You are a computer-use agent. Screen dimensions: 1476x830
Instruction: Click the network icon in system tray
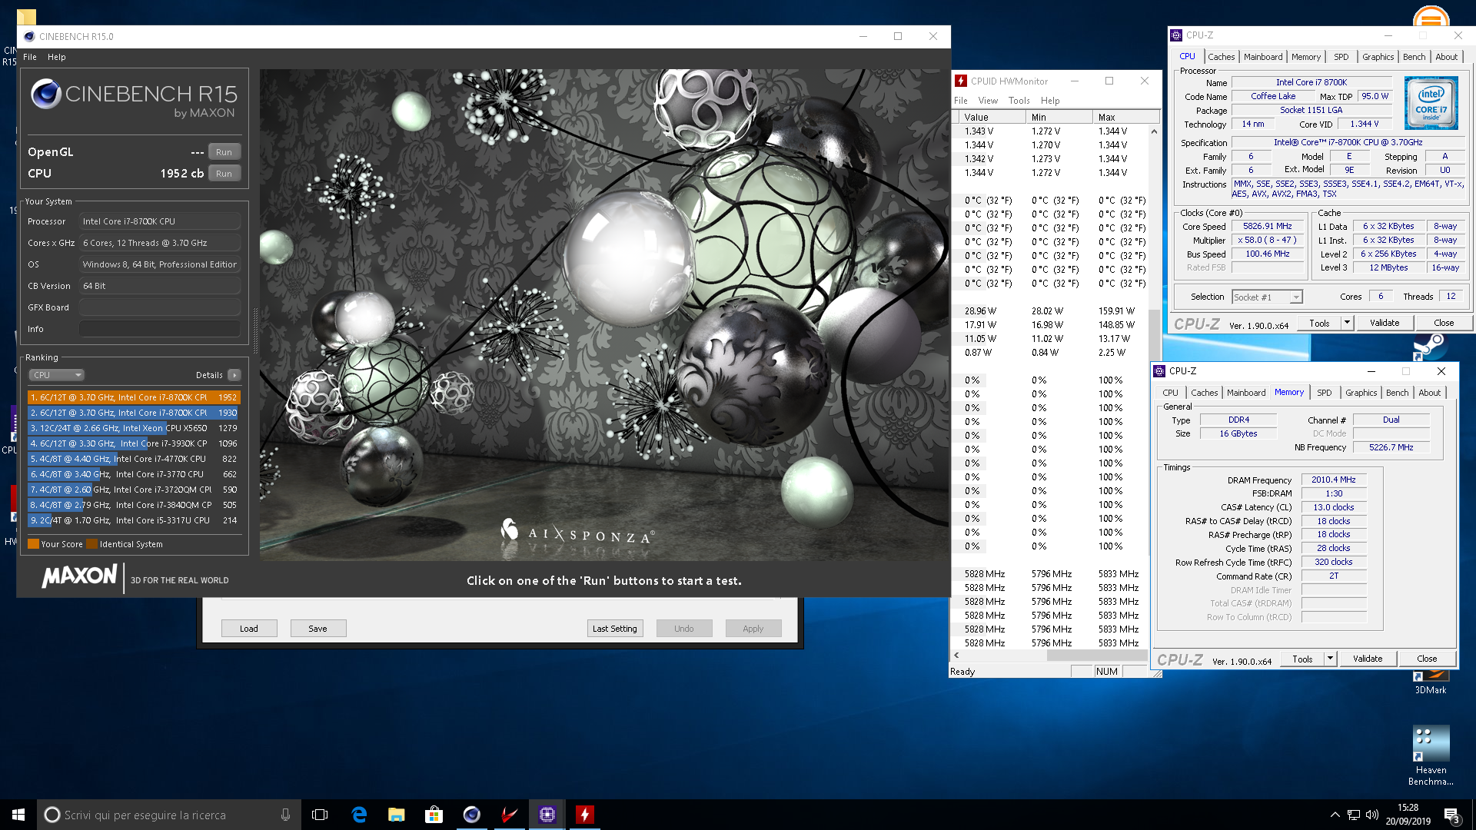point(1353,815)
